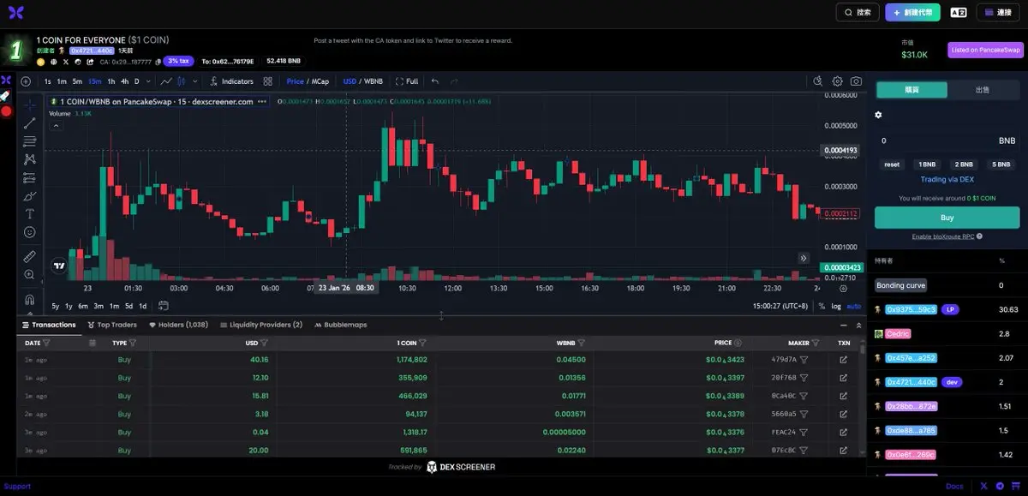Select the brush drawing tool

tap(30, 196)
